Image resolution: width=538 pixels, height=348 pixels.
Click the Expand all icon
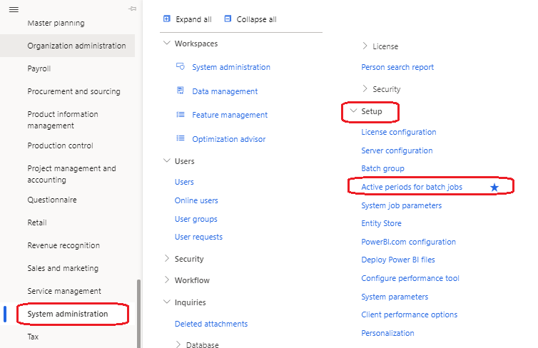click(x=167, y=19)
